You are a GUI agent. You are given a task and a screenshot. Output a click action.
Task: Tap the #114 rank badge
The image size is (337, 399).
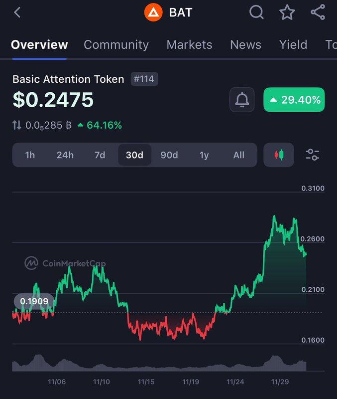145,79
